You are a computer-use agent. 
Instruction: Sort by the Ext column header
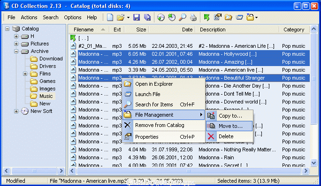coord(117,30)
